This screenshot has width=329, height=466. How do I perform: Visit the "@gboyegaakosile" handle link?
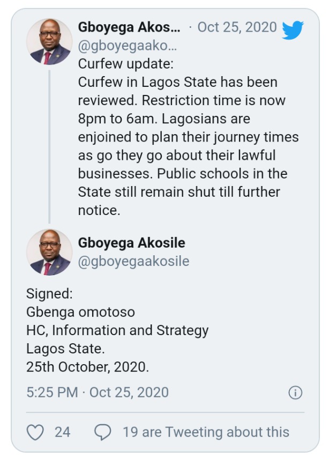133,261
